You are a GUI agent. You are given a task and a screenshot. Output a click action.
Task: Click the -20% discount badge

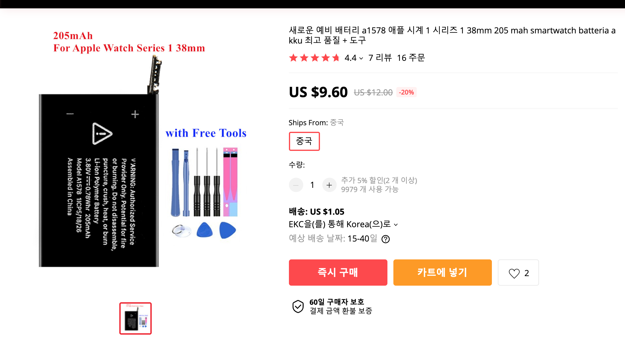click(x=406, y=92)
